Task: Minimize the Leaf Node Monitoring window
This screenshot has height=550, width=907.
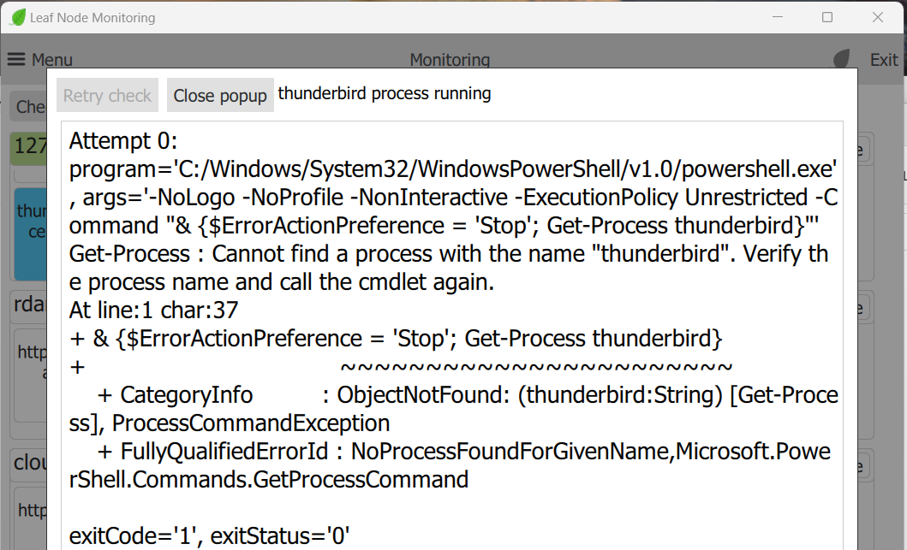Action: tap(778, 17)
